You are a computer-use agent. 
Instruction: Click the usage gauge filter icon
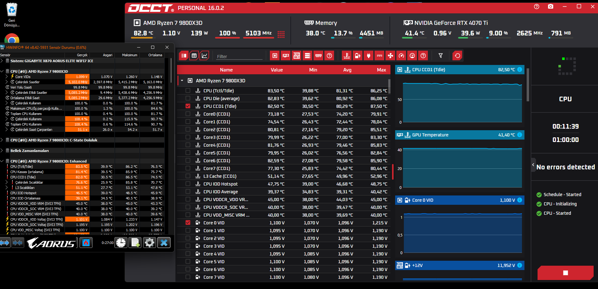coord(412,56)
